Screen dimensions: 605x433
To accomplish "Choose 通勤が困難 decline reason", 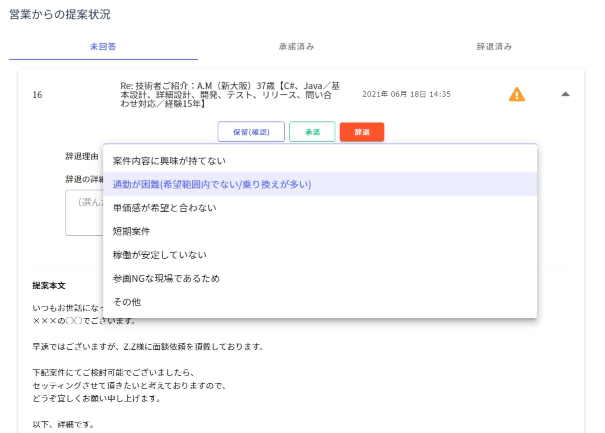I will click(x=320, y=184).
